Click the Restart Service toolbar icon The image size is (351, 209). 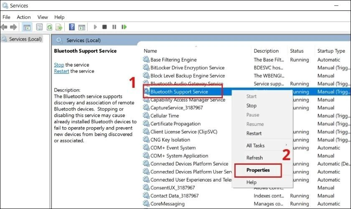pyautogui.click(x=124, y=27)
